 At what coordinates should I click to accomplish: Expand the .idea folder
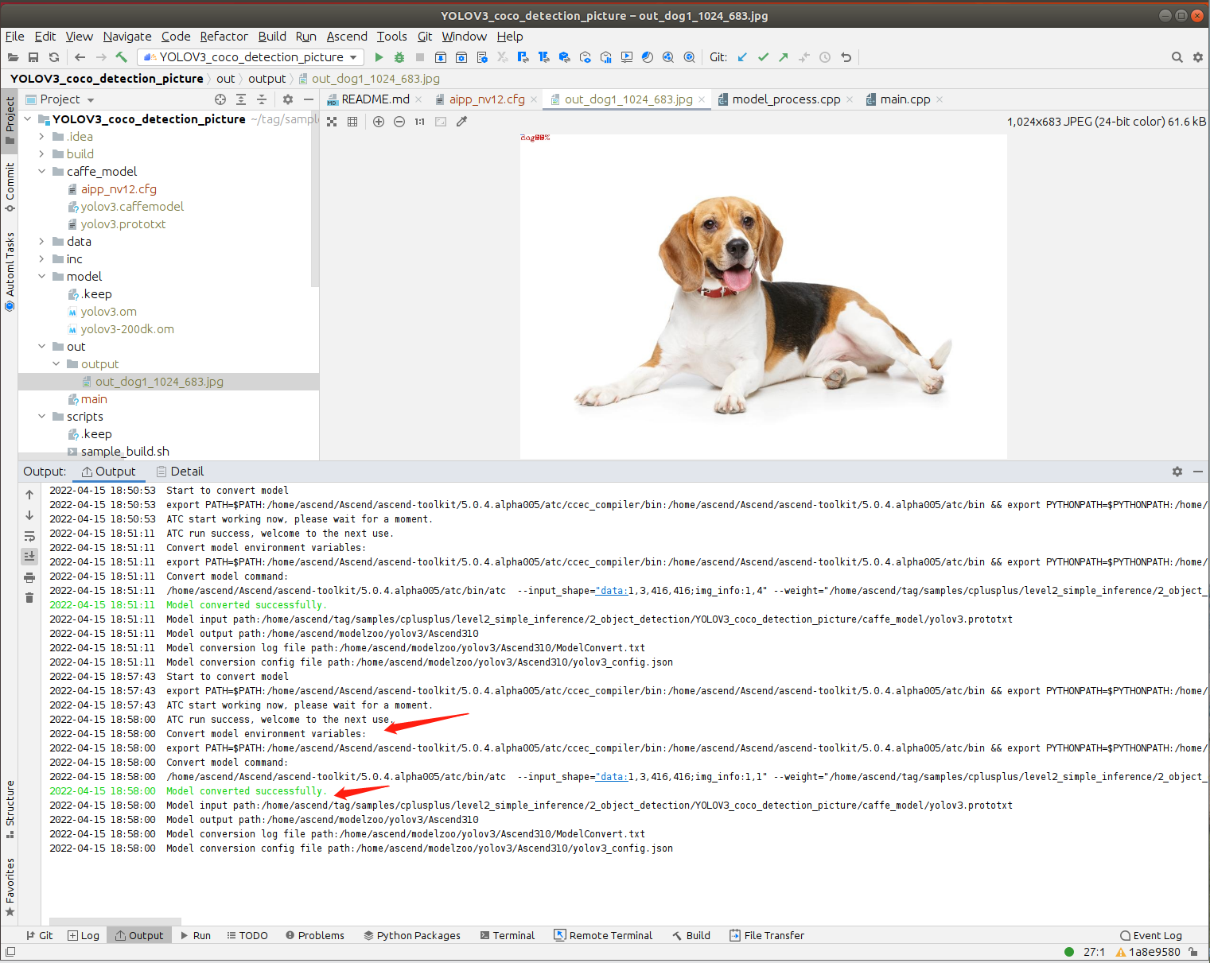coord(42,137)
